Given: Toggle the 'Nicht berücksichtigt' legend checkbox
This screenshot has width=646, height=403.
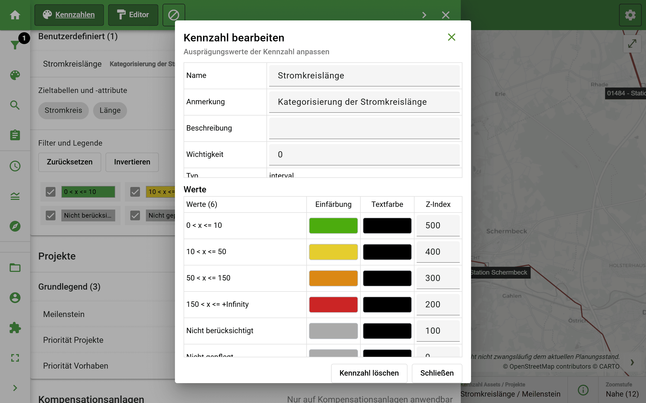Looking at the screenshot, I should (x=50, y=215).
